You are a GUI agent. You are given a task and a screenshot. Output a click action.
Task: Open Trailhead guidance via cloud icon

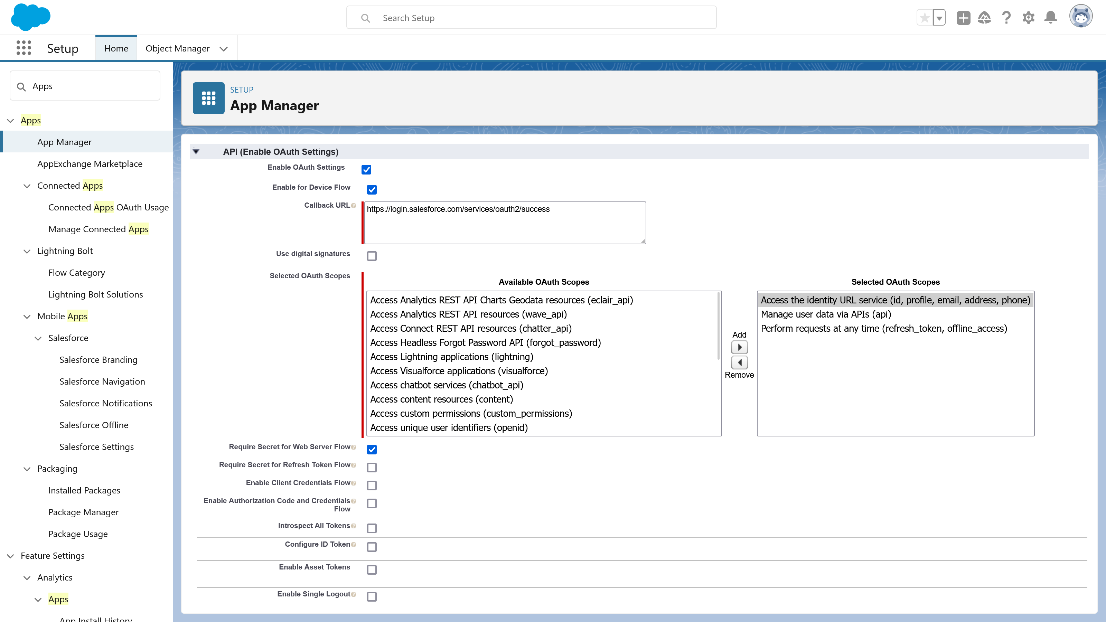pyautogui.click(x=984, y=18)
